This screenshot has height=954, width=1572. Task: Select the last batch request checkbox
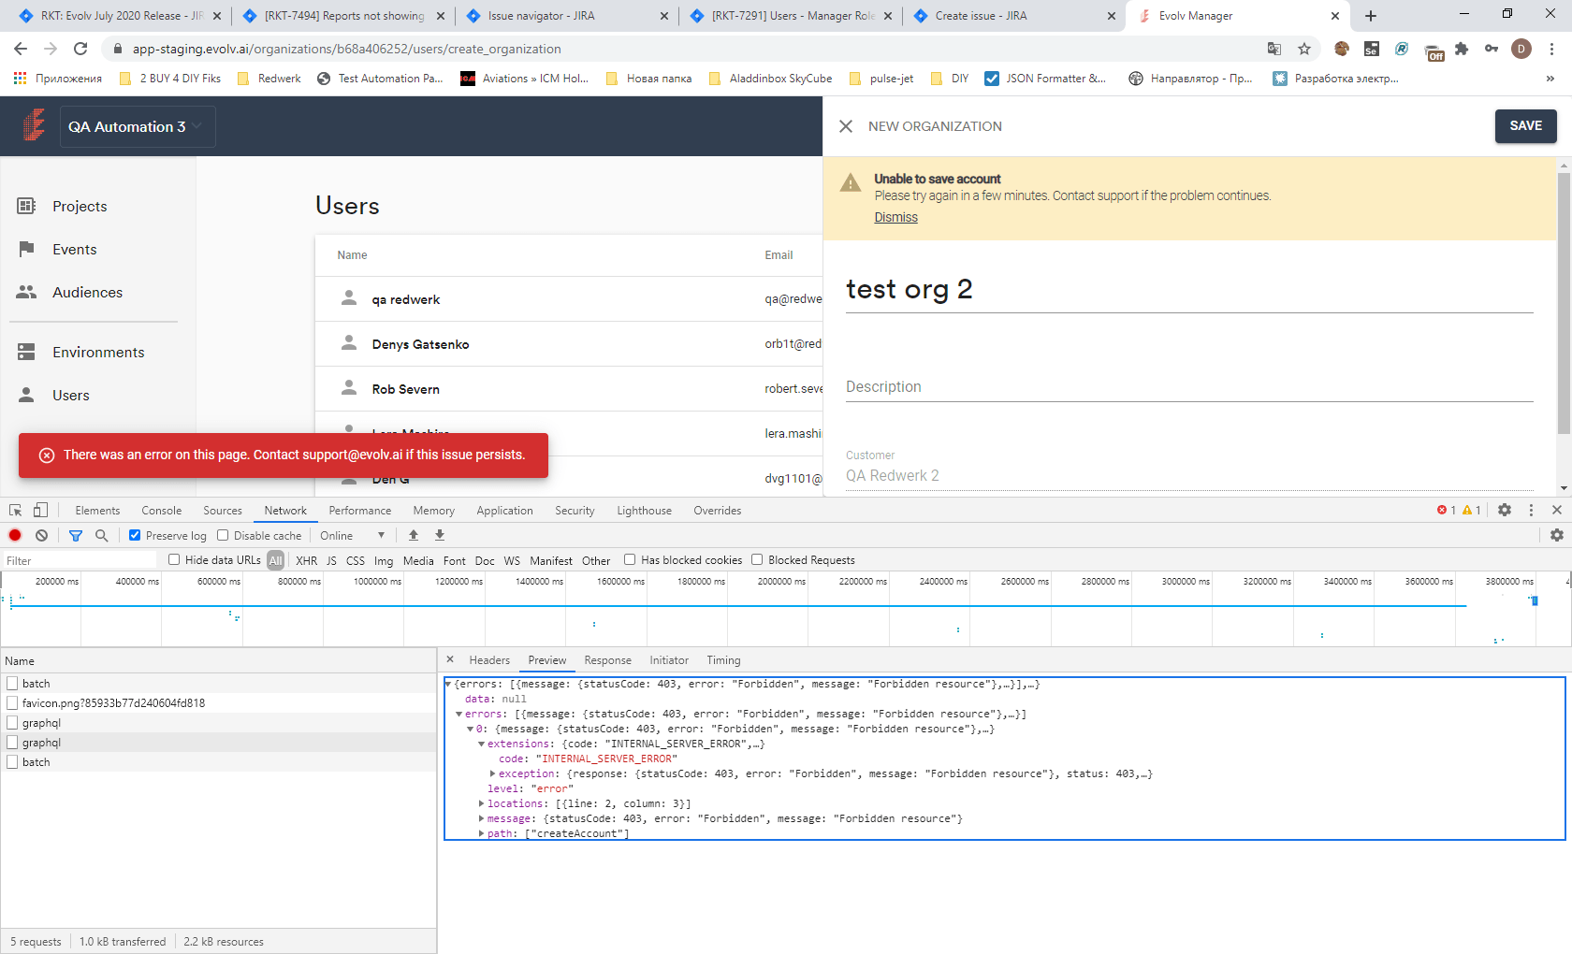[x=12, y=761]
